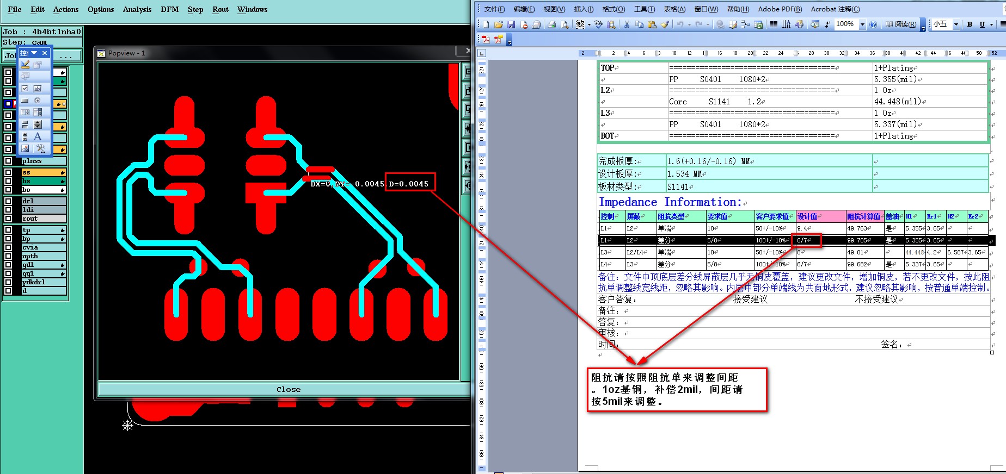Click Convert to PDF and email icon
The image size is (1006, 474).
[x=498, y=39]
